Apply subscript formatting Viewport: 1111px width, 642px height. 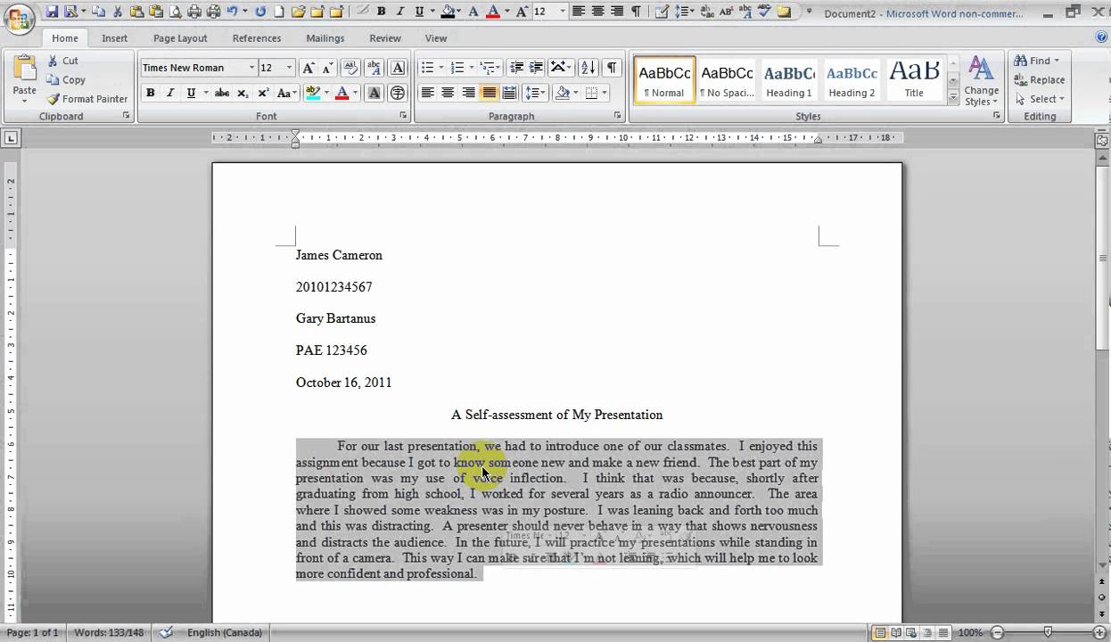[x=243, y=93]
